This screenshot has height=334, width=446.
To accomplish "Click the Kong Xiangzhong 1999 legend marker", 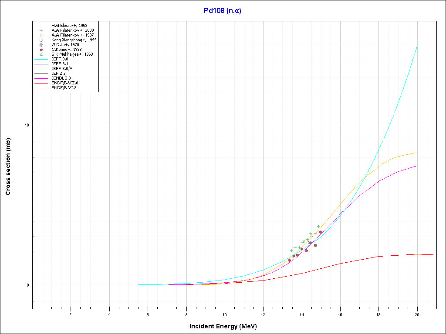I will [x=41, y=40].
